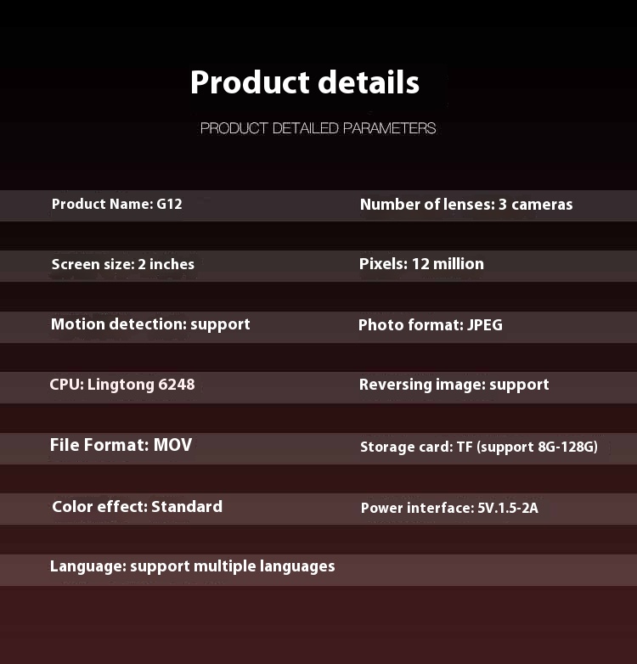
Task: Click the 'Power interface: 5V.1.5-2A' specification
Action: point(449,509)
